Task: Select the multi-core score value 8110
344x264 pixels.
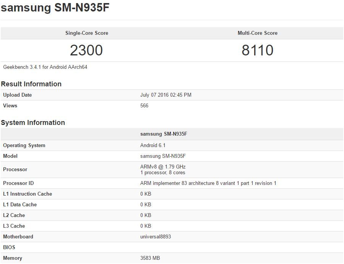Action: (x=257, y=50)
